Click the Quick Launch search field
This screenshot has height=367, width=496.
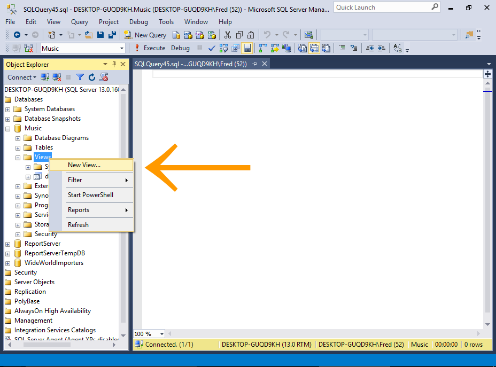(382, 7)
